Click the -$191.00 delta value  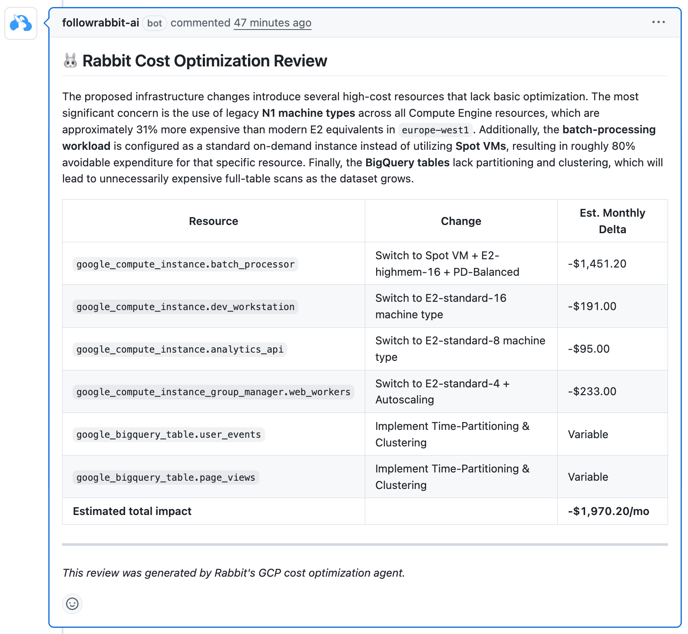[592, 306]
